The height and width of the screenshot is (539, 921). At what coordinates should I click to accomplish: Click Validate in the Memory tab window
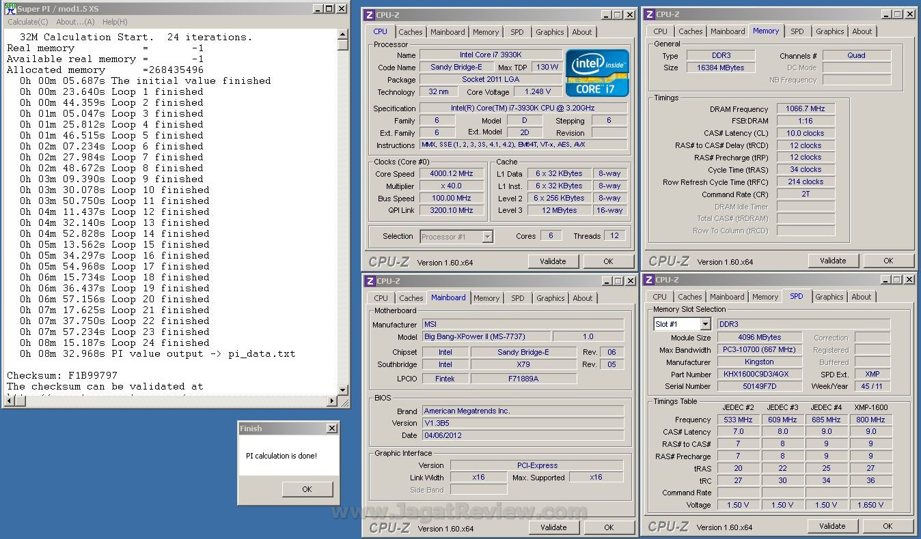pos(833,261)
